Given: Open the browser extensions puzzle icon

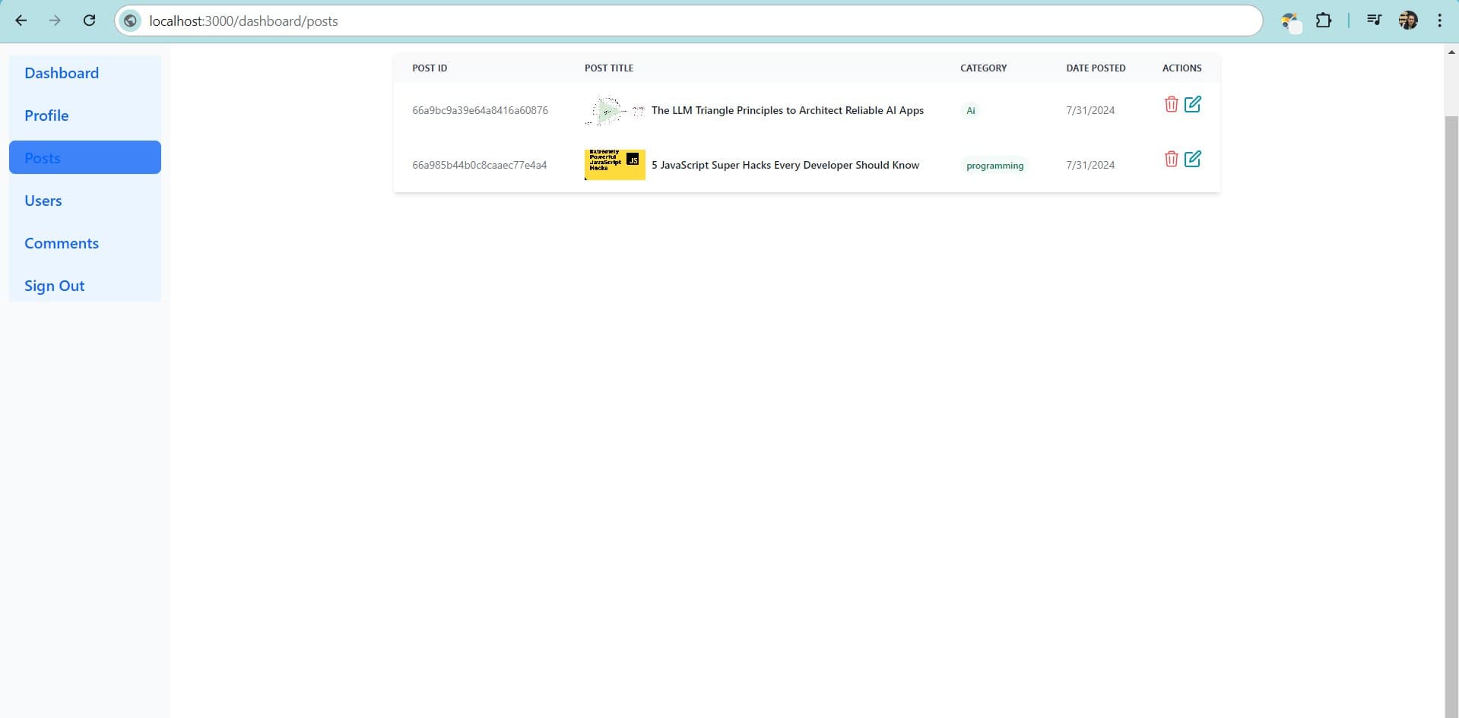Looking at the screenshot, I should [1323, 21].
